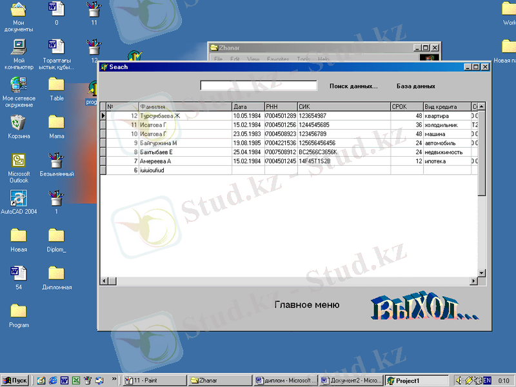The height and width of the screenshot is (387, 516).
Task: Click the РНН column header
Action: click(281, 106)
